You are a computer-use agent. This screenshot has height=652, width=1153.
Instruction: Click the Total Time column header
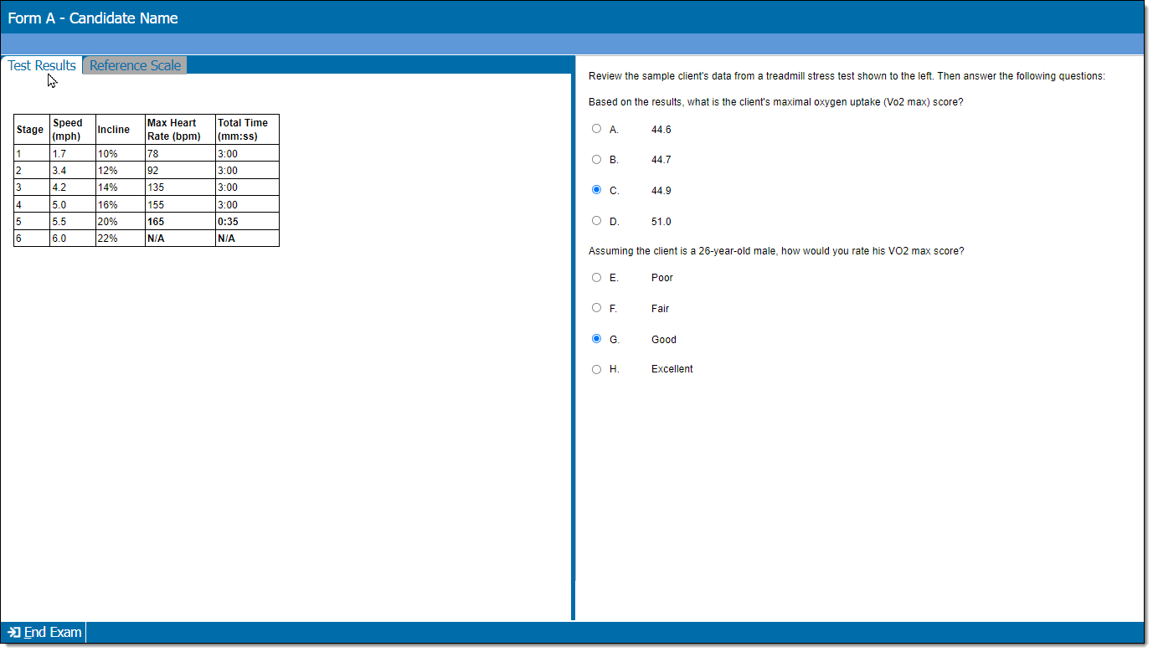tap(247, 130)
